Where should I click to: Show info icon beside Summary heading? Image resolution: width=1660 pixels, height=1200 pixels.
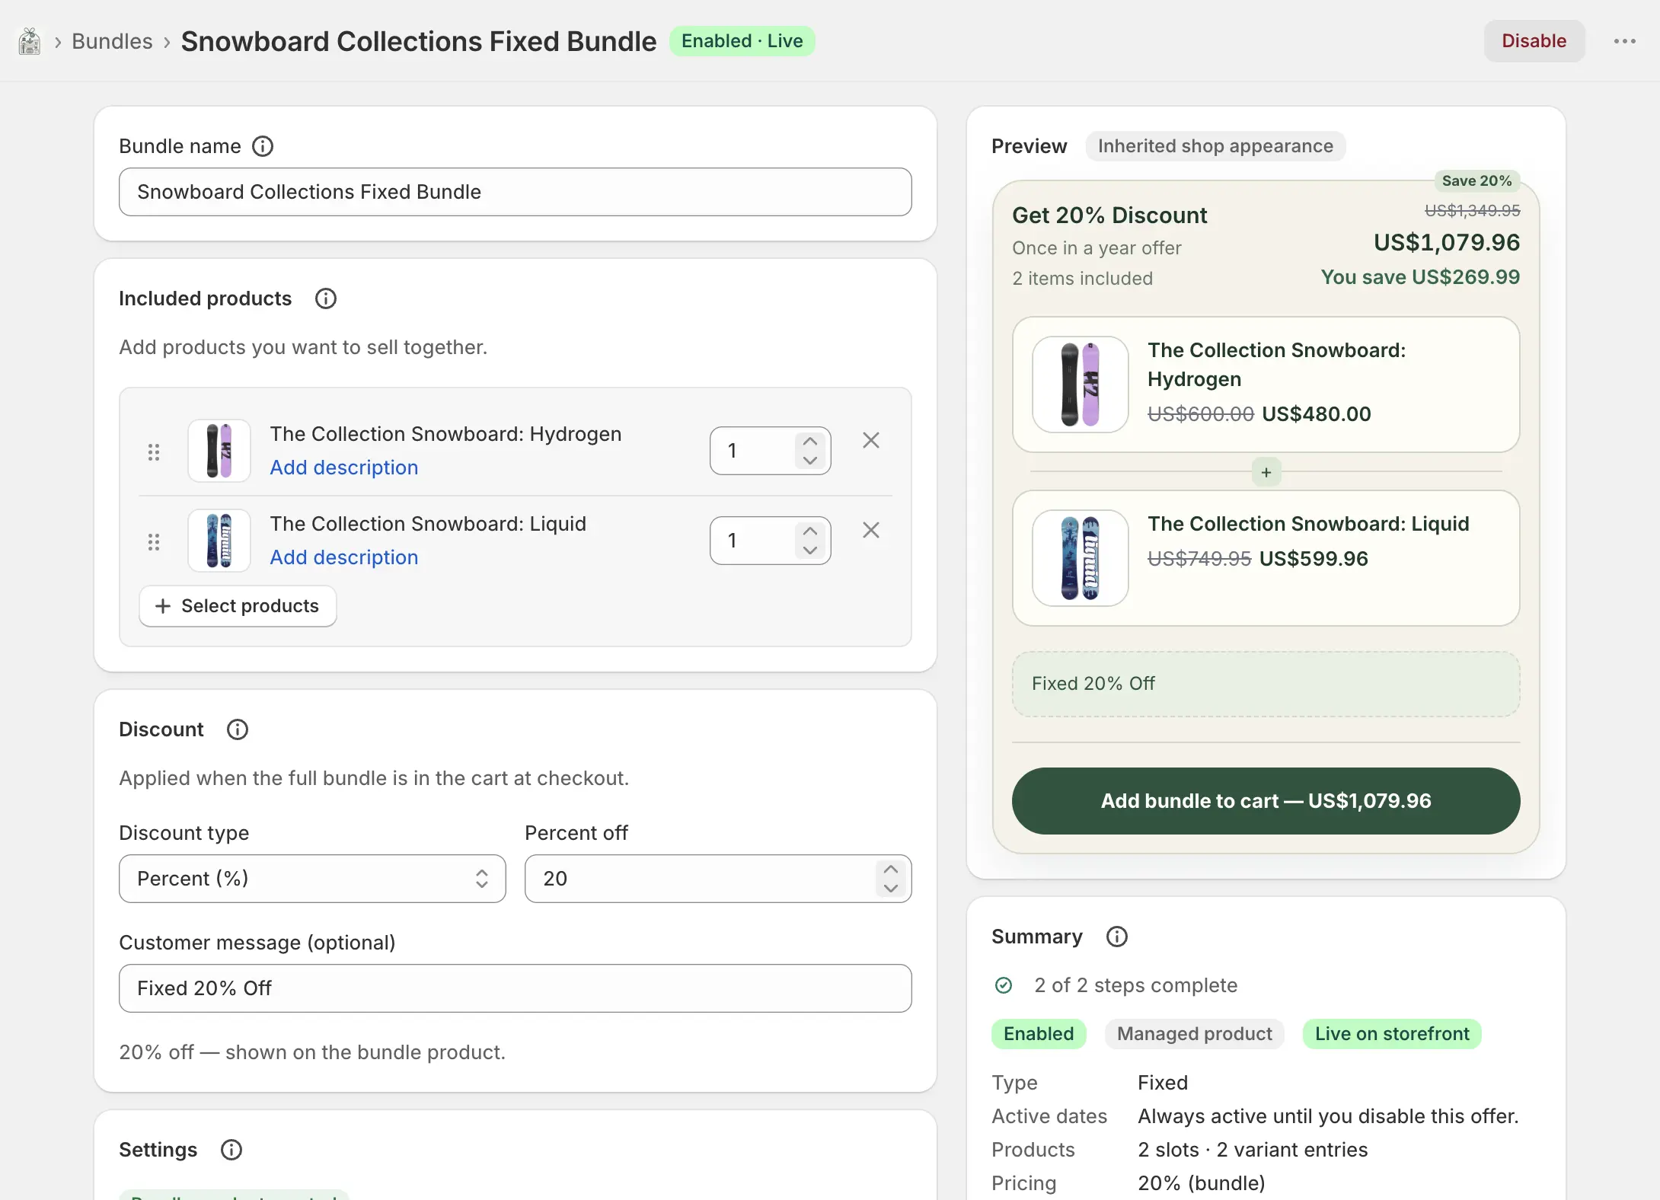point(1117,937)
